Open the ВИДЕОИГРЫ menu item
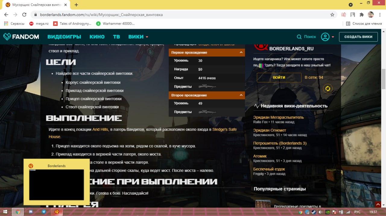 point(64,37)
